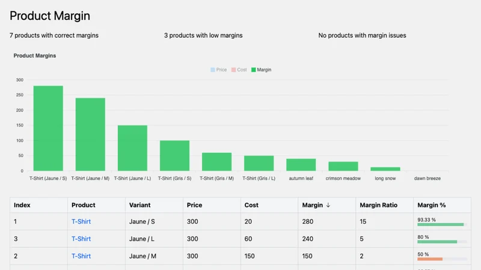This screenshot has width=481, height=270.
Task: Click the T-Shirt (Jaune / S) chart bar
Action: pyautogui.click(x=48, y=128)
